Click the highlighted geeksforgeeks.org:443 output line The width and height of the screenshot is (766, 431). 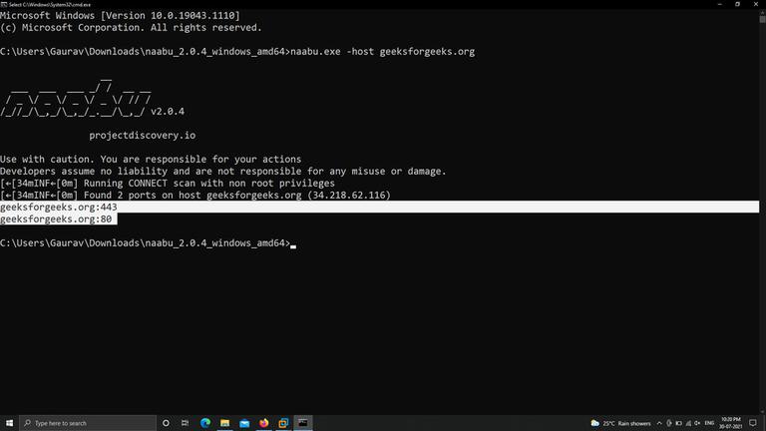[x=59, y=207]
